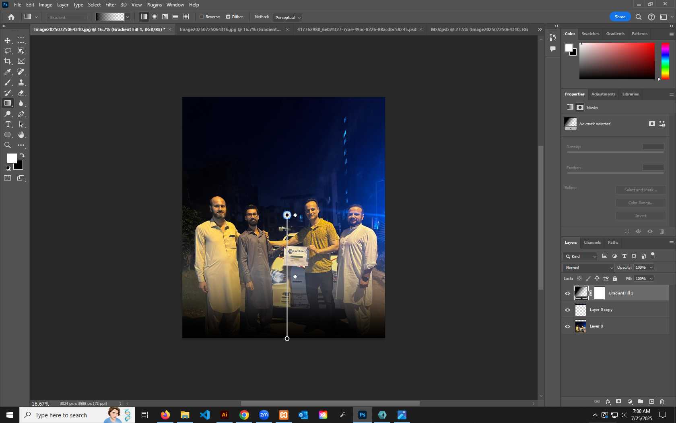Switch to the Channels tab
Image resolution: width=676 pixels, height=423 pixels.
click(x=592, y=243)
